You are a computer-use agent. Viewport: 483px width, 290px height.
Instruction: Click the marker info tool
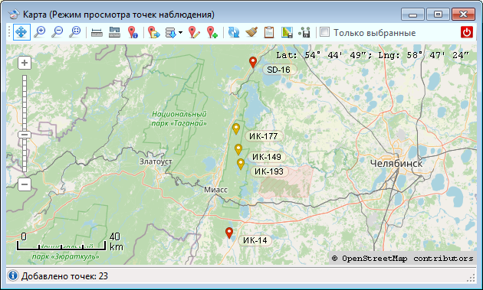tap(133, 32)
